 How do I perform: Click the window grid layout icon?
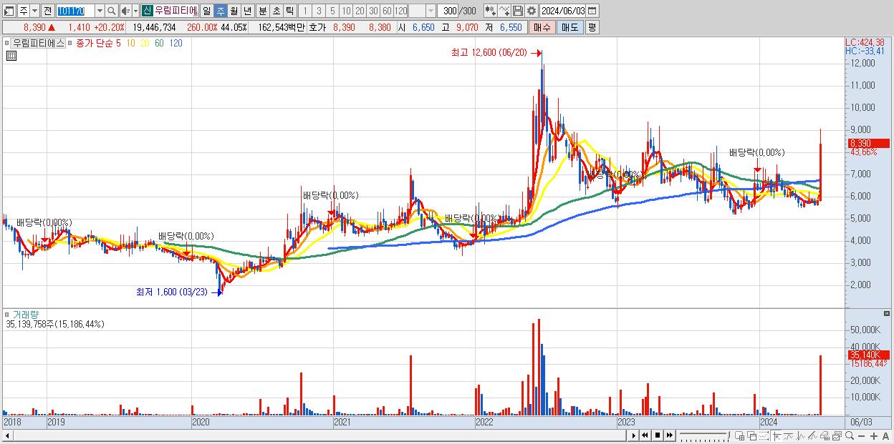pyautogui.click(x=739, y=435)
